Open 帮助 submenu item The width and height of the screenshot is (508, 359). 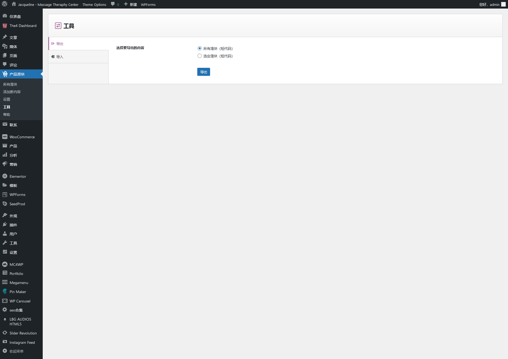(7, 115)
